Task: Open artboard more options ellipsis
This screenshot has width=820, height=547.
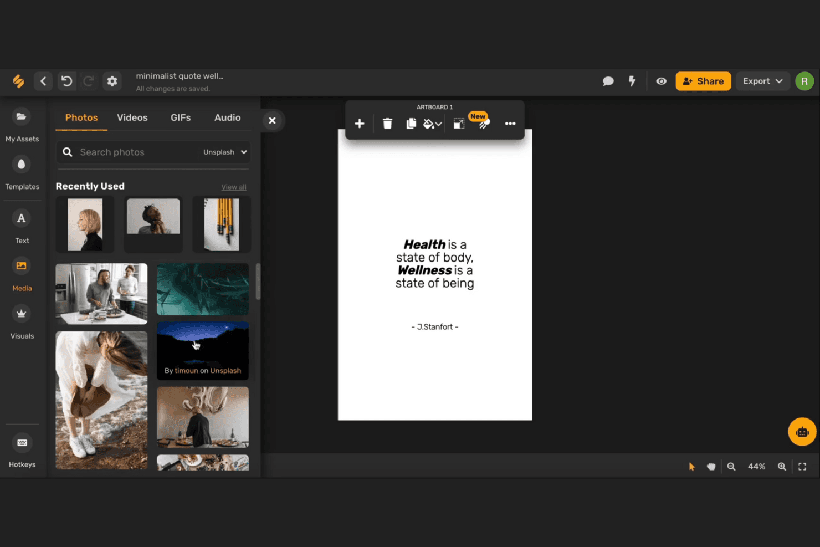Action: click(510, 124)
